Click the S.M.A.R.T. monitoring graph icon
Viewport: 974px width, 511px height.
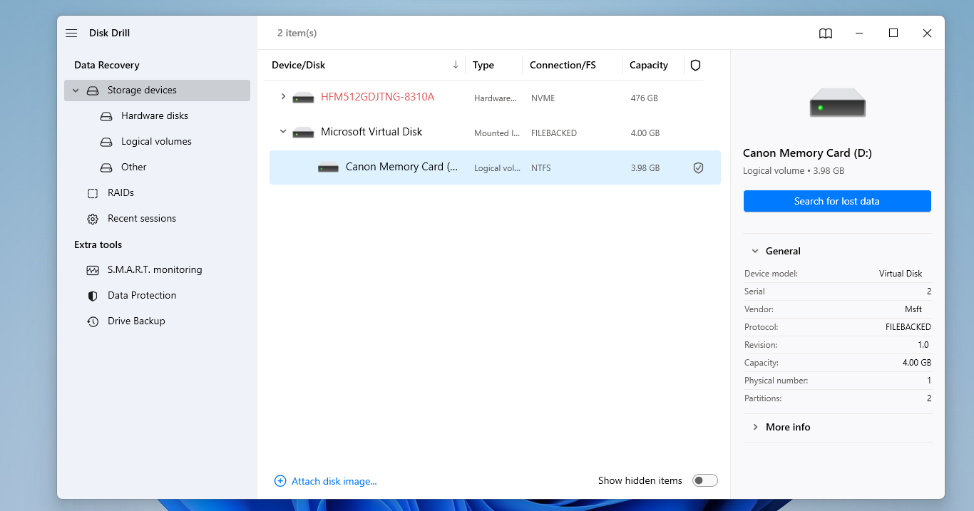(93, 270)
